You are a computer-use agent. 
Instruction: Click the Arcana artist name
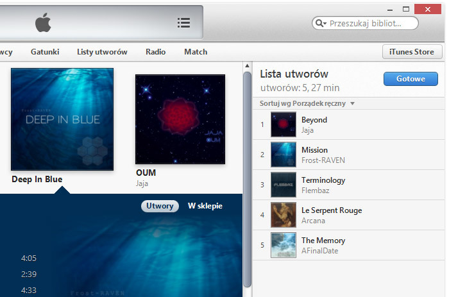[x=313, y=221]
